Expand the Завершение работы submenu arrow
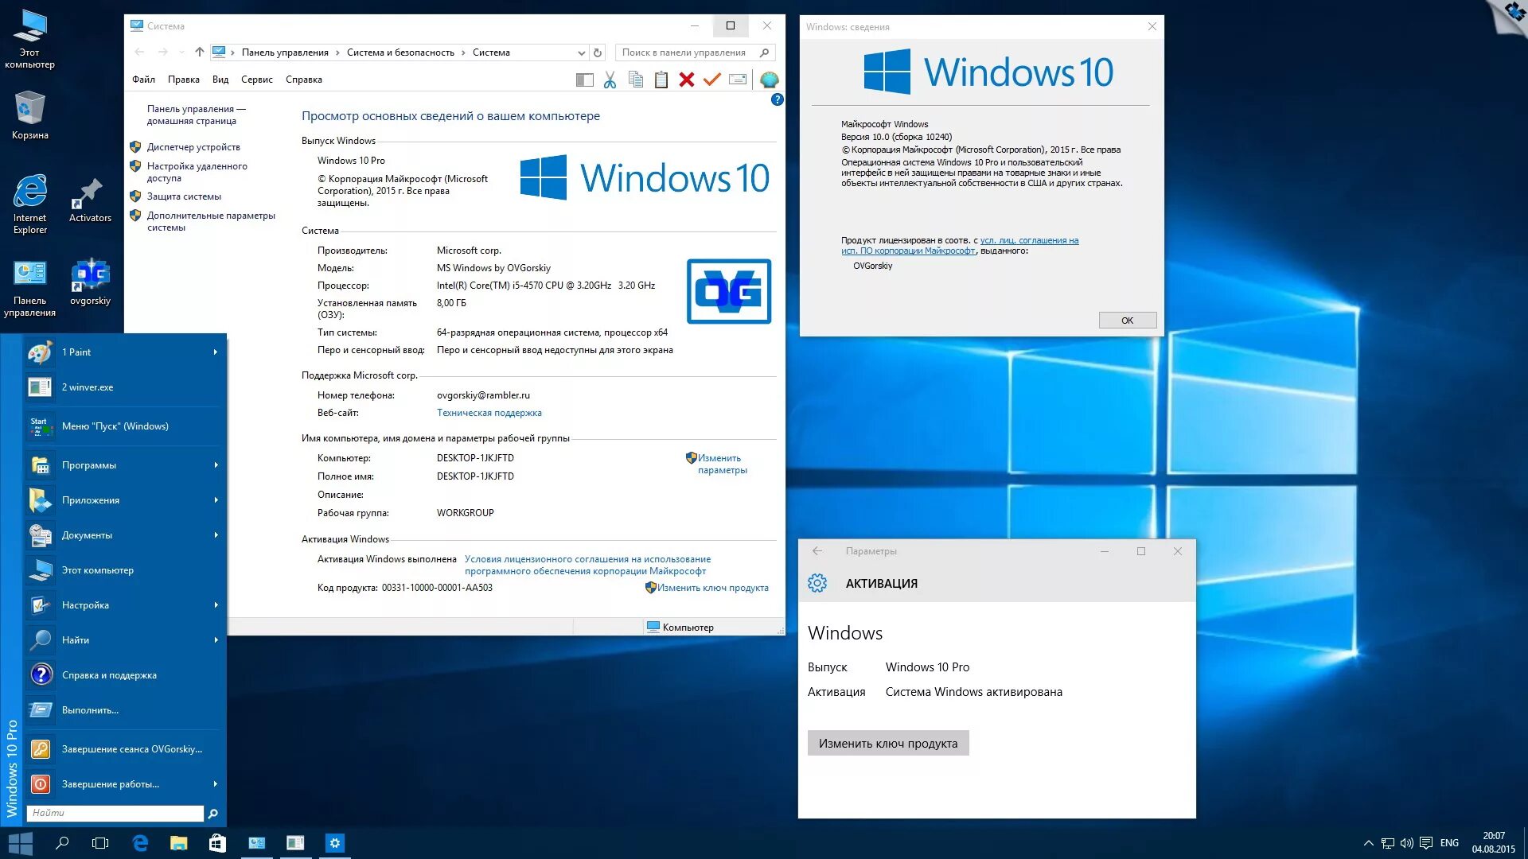Screen dimensions: 1528x859 pos(216,784)
